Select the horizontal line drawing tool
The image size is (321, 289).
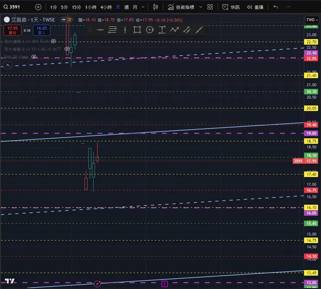(100, 30)
